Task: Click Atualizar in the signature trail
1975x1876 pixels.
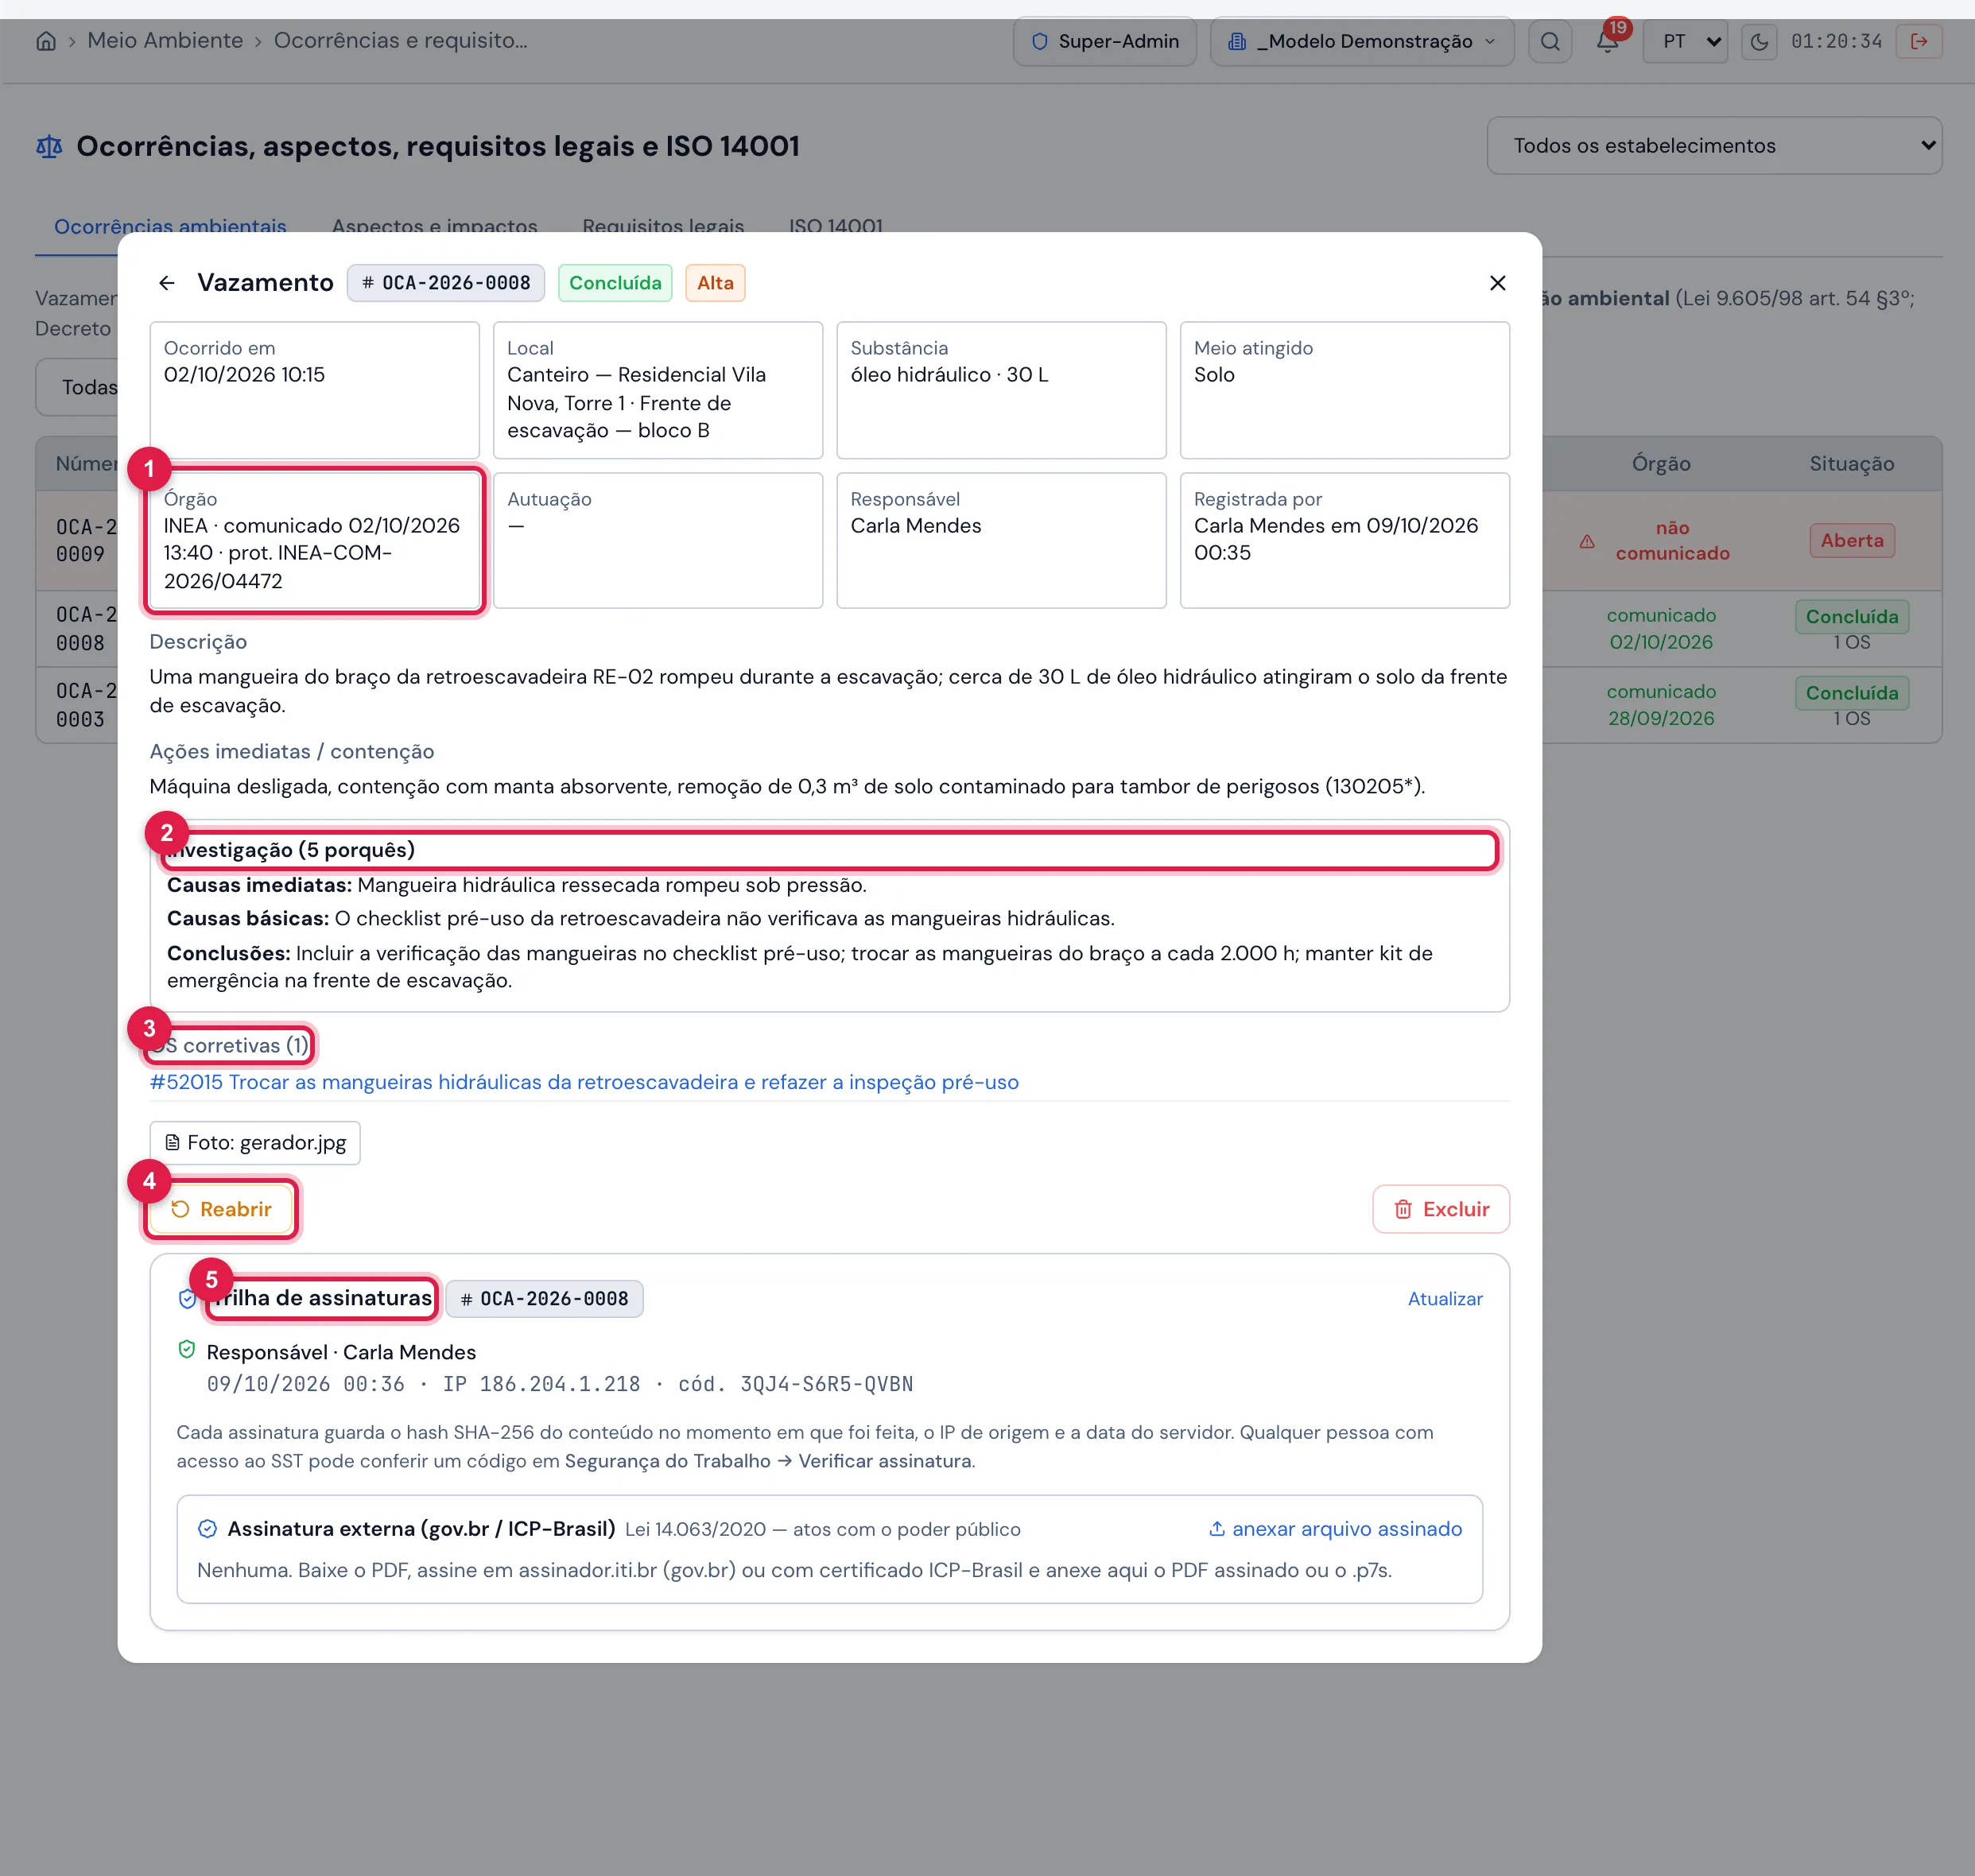Action: (1445, 1299)
